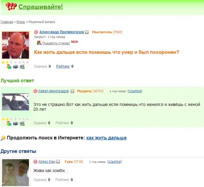
Task: Click the red question marks logo icon
Action: [x=11, y=6]
